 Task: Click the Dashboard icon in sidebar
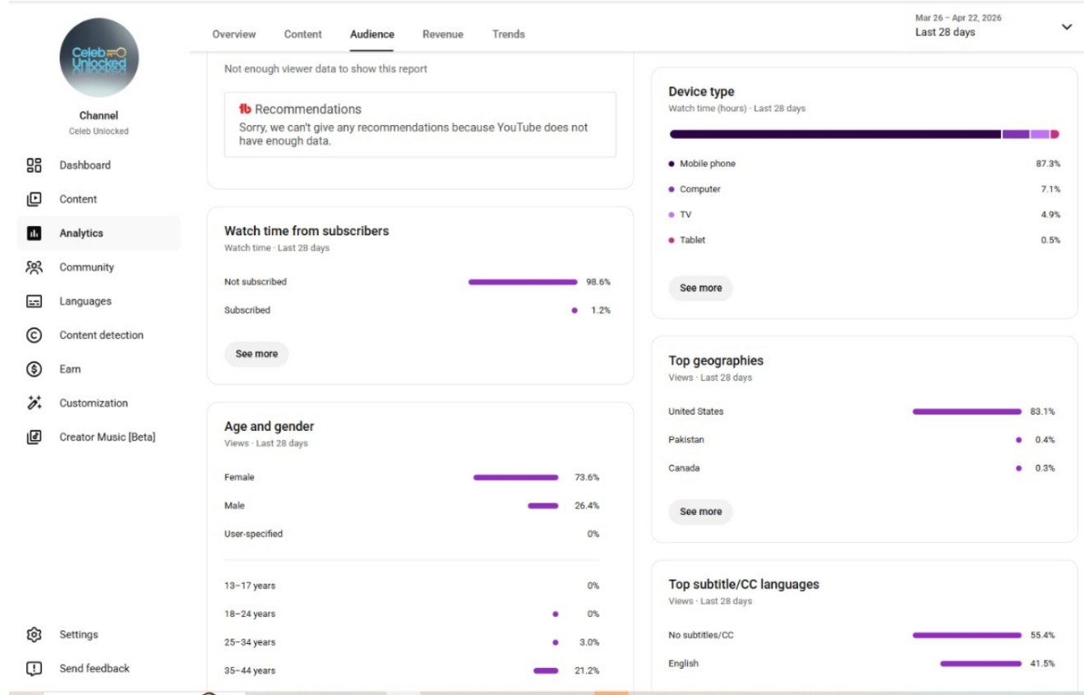click(x=34, y=165)
